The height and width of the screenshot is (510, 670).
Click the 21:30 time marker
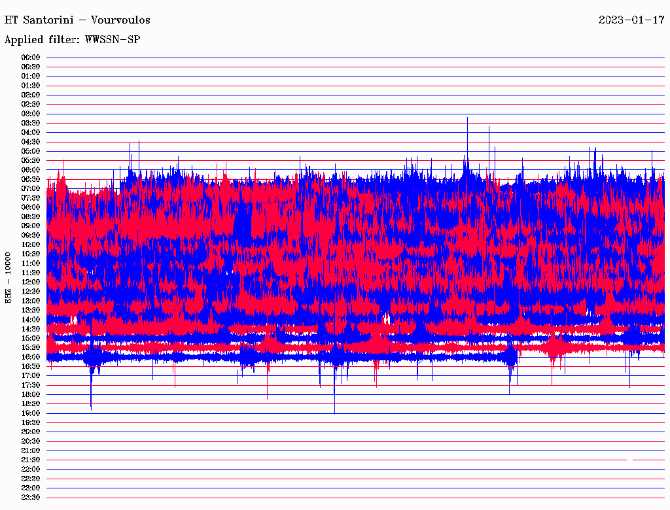pyautogui.click(x=31, y=460)
